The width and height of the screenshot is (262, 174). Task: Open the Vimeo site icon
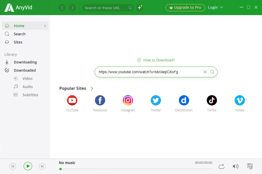[x=239, y=100]
